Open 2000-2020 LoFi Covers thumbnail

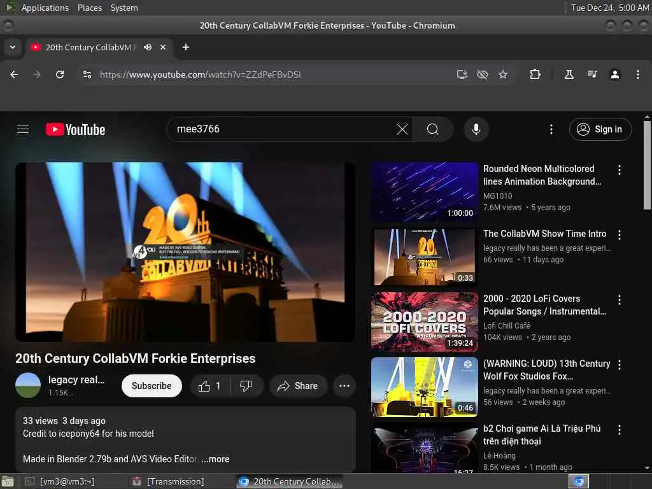click(x=425, y=322)
